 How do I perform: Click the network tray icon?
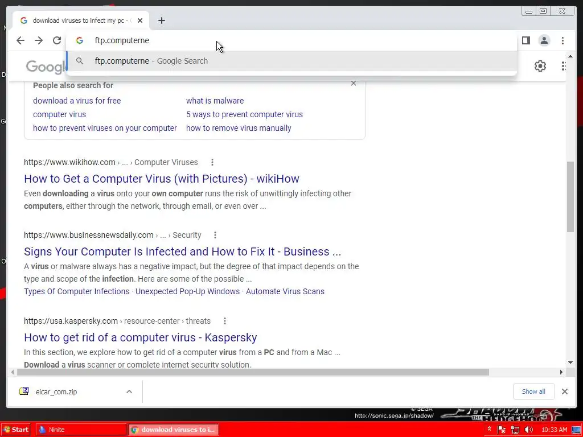point(515,430)
